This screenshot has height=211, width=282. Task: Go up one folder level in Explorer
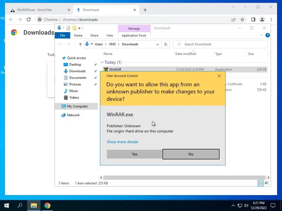click(80, 44)
